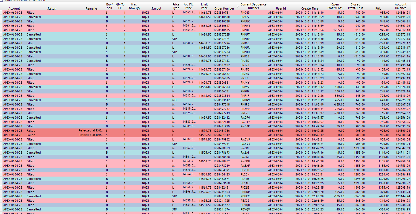This screenshot has width=416, height=214.
Task: Click the Remarks column header
Action: (91, 8)
